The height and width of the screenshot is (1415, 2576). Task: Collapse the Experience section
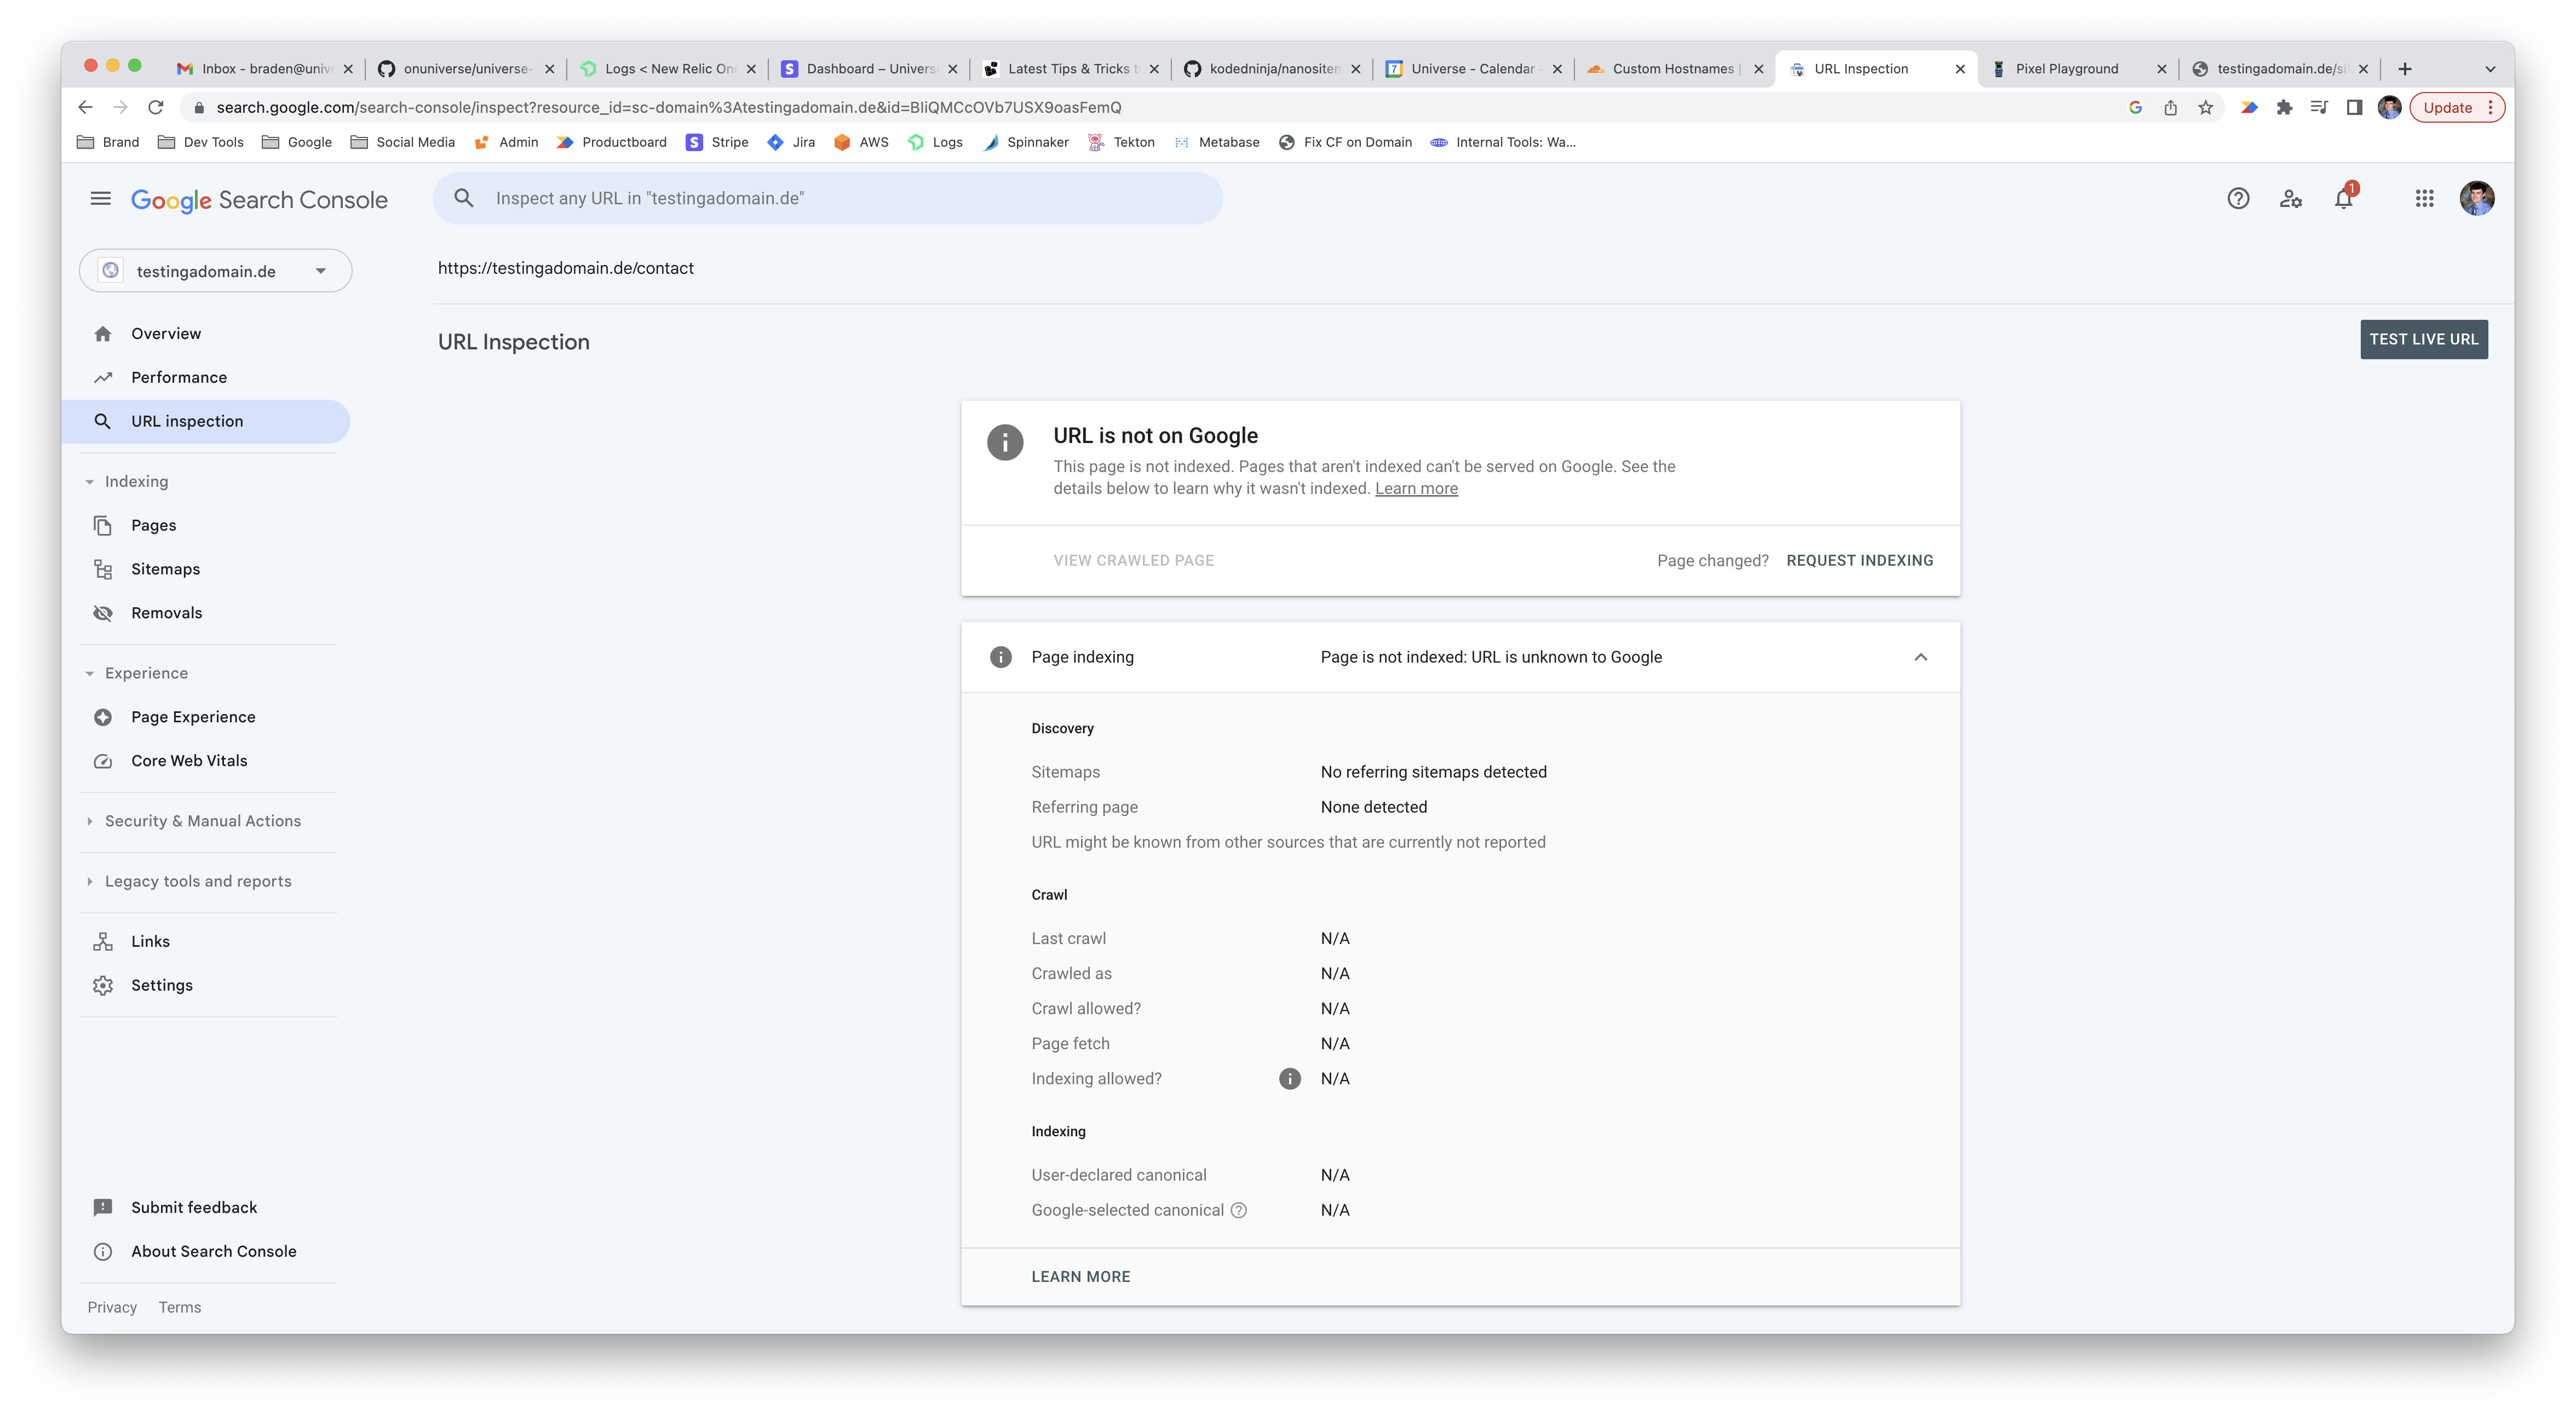coord(136,673)
